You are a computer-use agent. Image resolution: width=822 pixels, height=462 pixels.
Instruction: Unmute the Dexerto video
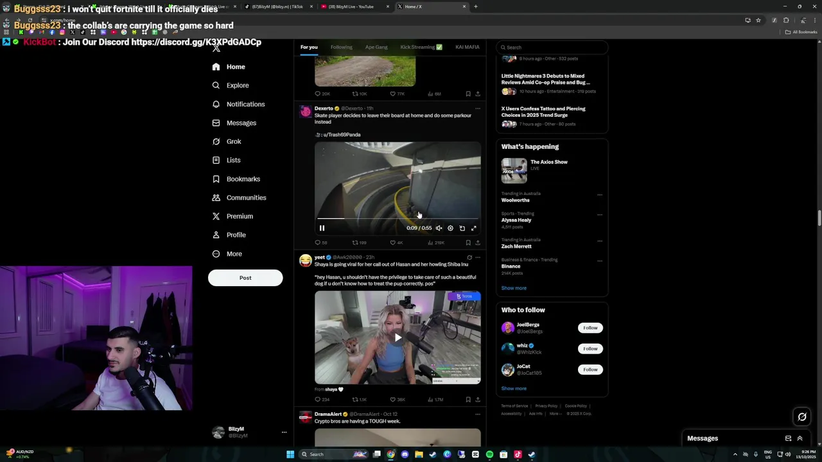439,228
